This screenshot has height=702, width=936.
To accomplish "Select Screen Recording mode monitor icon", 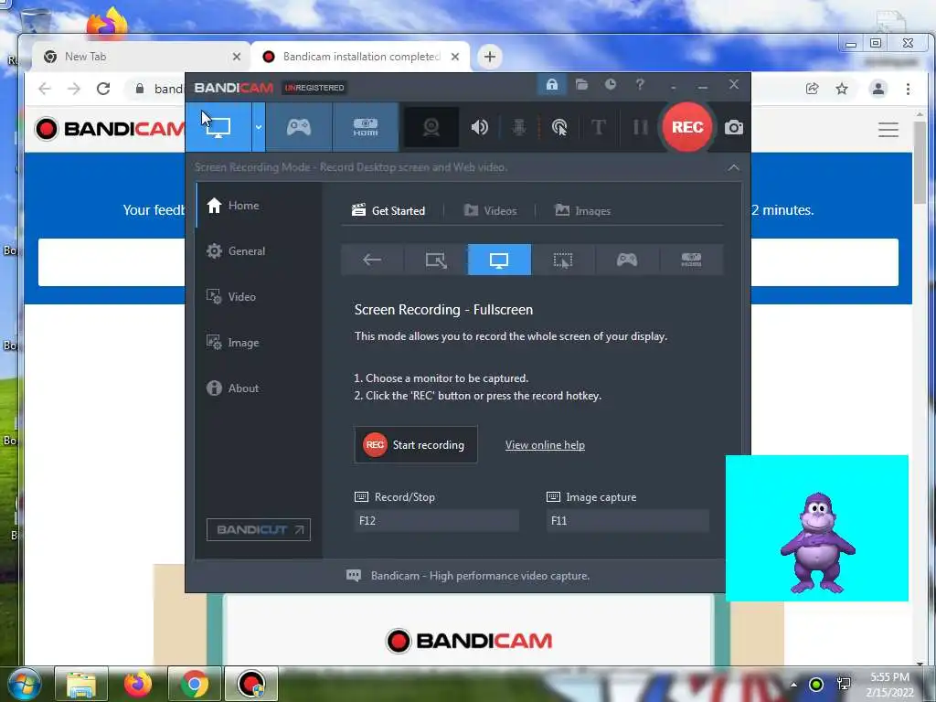I will click(218, 127).
